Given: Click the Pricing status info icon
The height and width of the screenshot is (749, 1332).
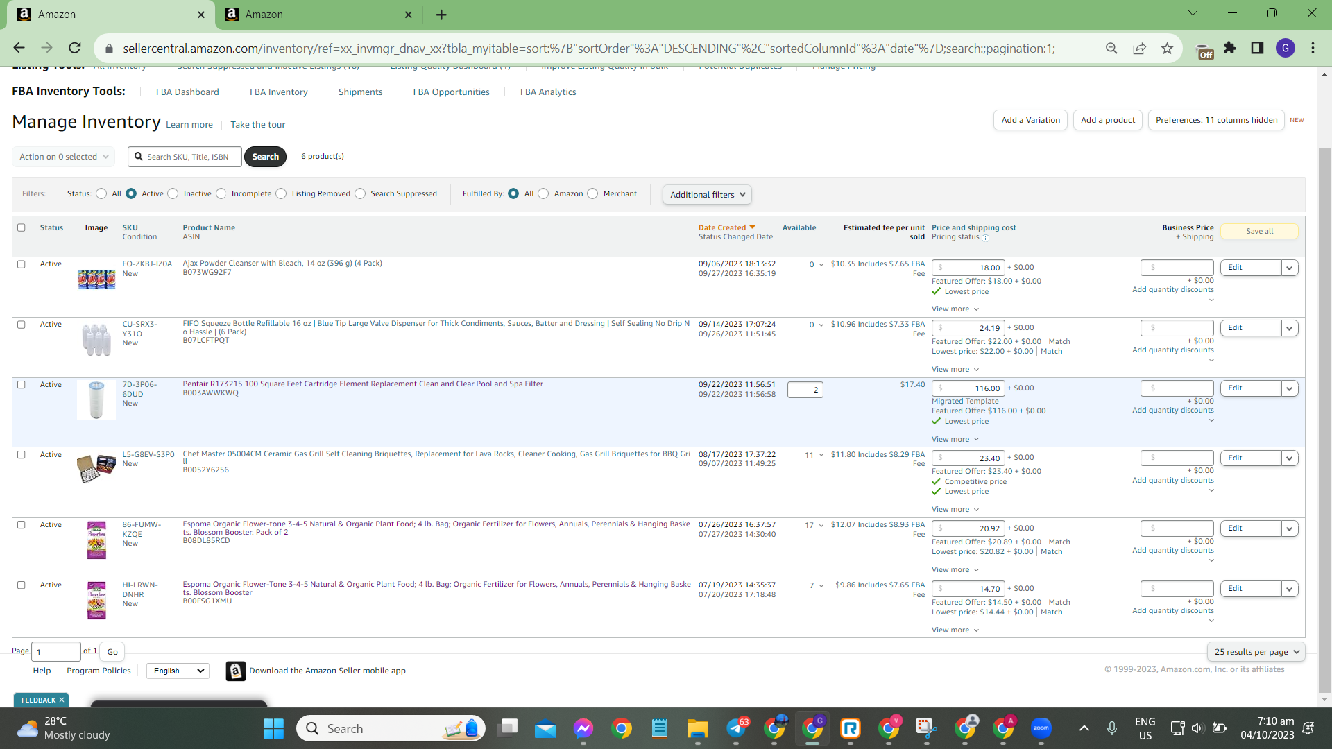Looking at the screenshot, I should coord(985,238).
